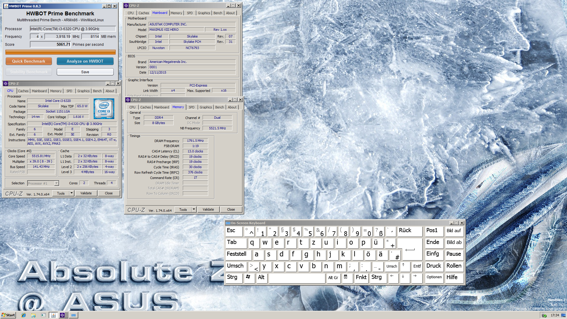This screenshot has width=567, height=319.
Task: Toggle the Rollen scroll lock key
Action: (454, 266)
